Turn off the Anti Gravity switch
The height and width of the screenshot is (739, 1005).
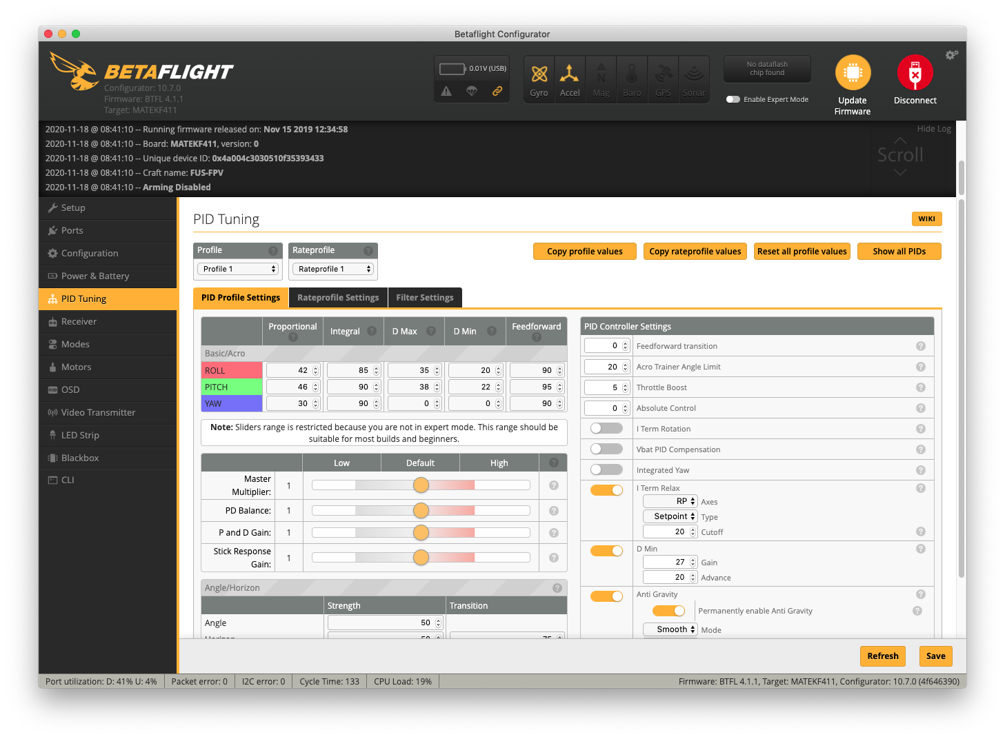(x=606, y=596)
